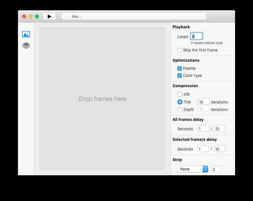This screenshot has width=253, height=201.
Task: Open the Strip None dropdown
Action: [x=193, y=169]
